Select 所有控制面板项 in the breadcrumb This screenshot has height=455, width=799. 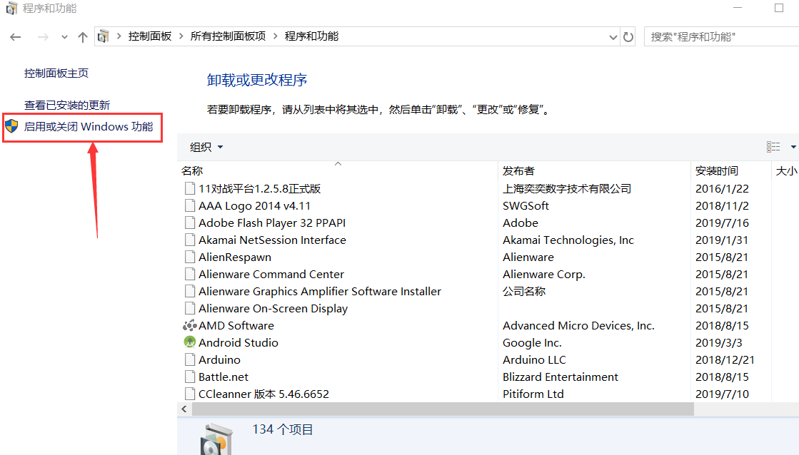pyautogui.click(x=228, y=36)
